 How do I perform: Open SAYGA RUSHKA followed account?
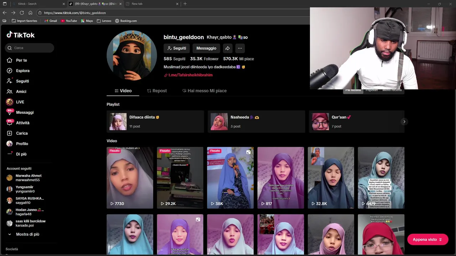[25, 201]
